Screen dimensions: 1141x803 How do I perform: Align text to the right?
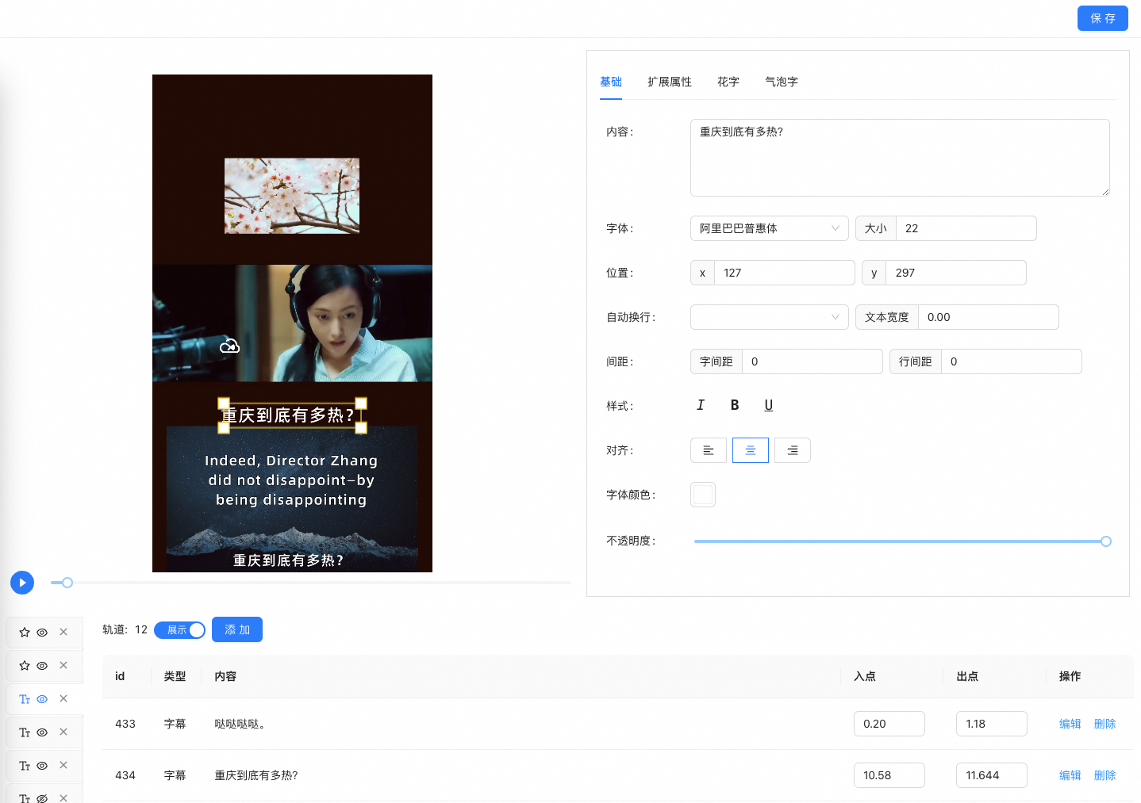tap(792, 450)
